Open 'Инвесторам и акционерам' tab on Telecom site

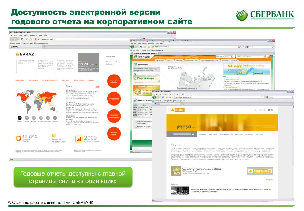click(210, 60)
